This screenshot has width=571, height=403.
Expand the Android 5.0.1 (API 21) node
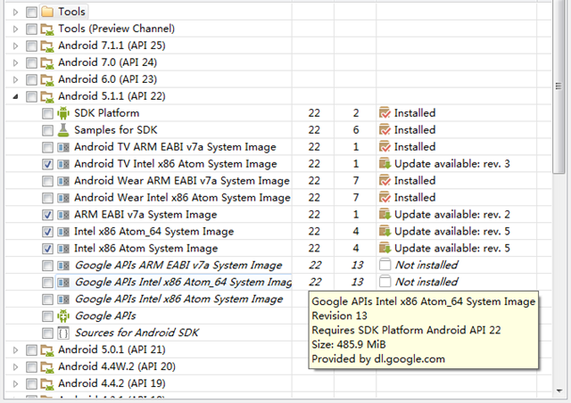coord(15,350)
